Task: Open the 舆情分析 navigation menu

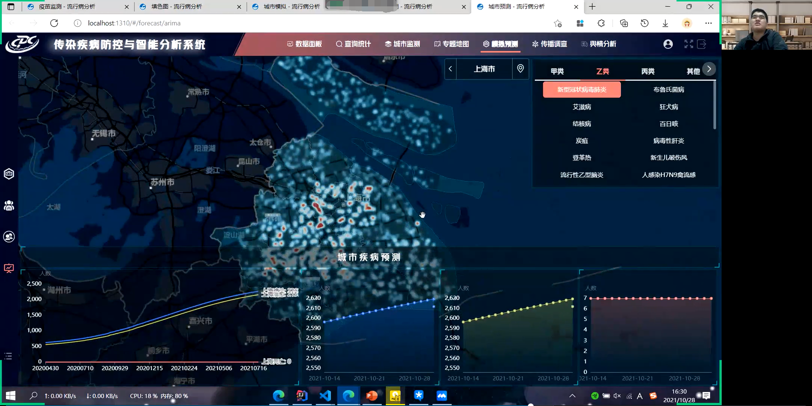Action: [599, 44]
